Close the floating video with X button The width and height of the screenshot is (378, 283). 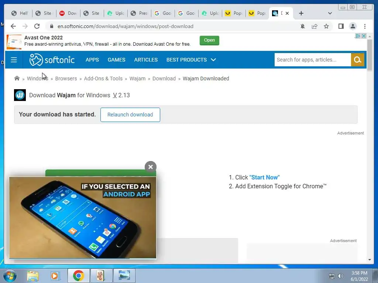pyautogui.click(x=151, y=167)
